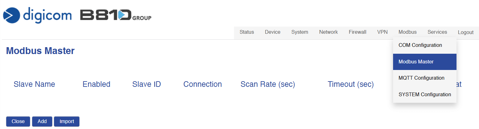
Task: Select COM Configuration from the dropdown
Action: click(x=420, y=45)
